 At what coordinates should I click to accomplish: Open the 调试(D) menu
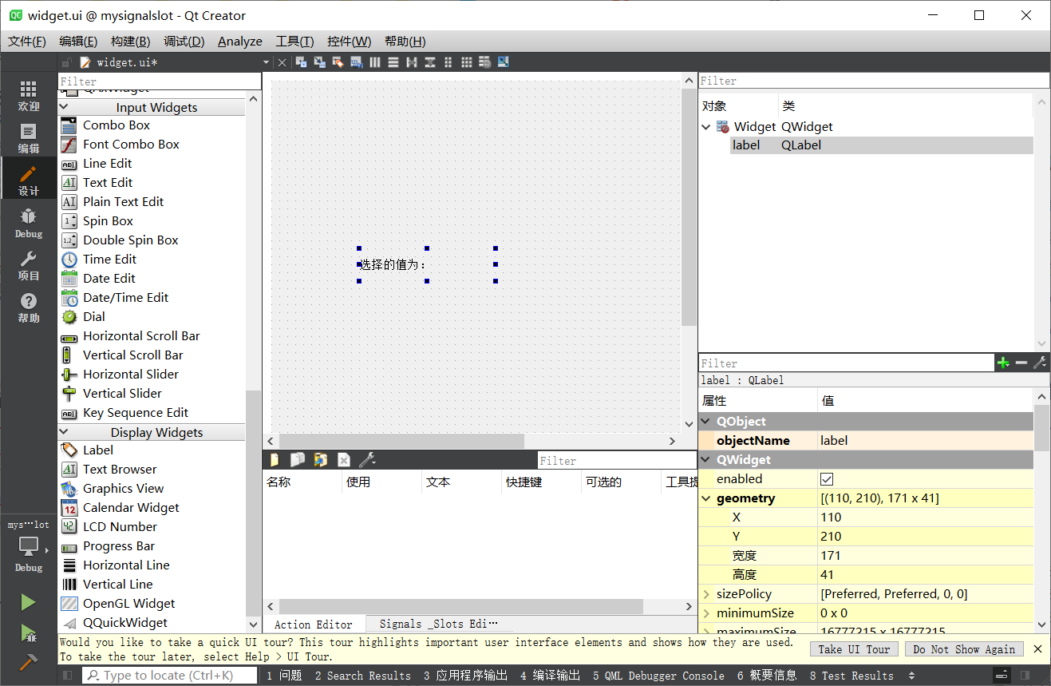point(184,42)
